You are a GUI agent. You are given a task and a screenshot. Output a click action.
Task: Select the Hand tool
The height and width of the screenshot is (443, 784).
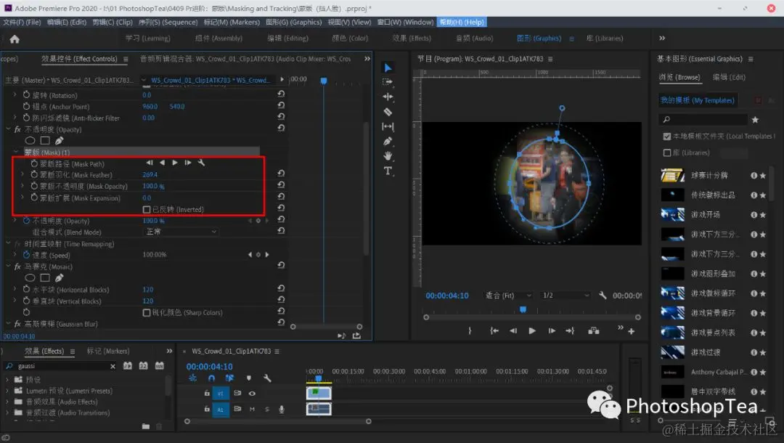(x=388, y=155)
